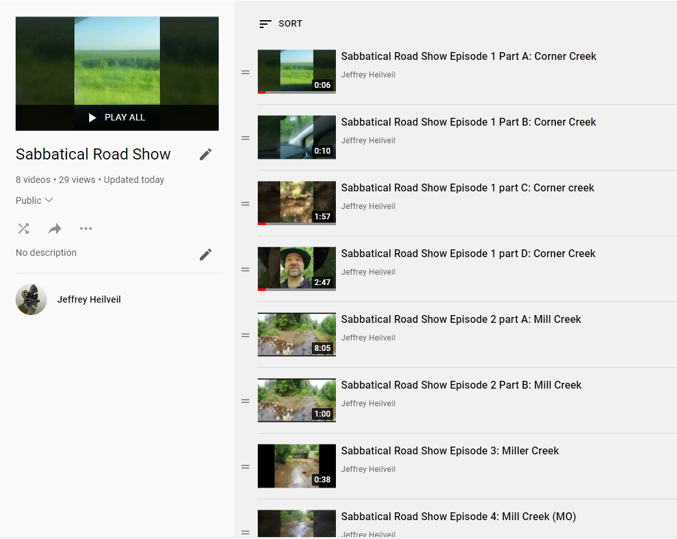Click the Episode 4 Mill Creek (MO) thumbnail

pyautogui.click(x=297, y=523)
